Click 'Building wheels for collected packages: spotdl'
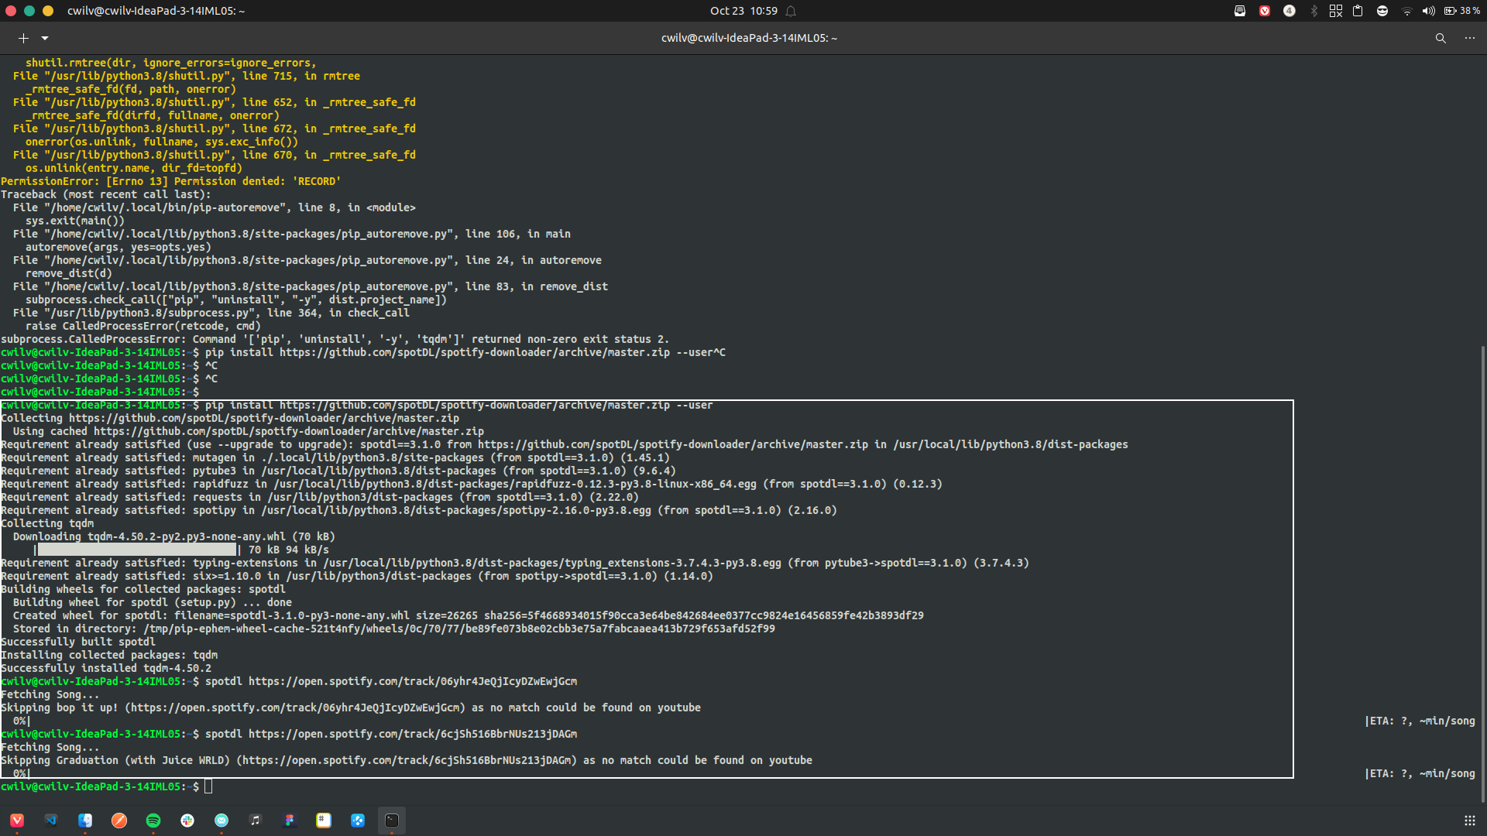Viewport: 1487px width, 836px height. (x=143, y=589)
